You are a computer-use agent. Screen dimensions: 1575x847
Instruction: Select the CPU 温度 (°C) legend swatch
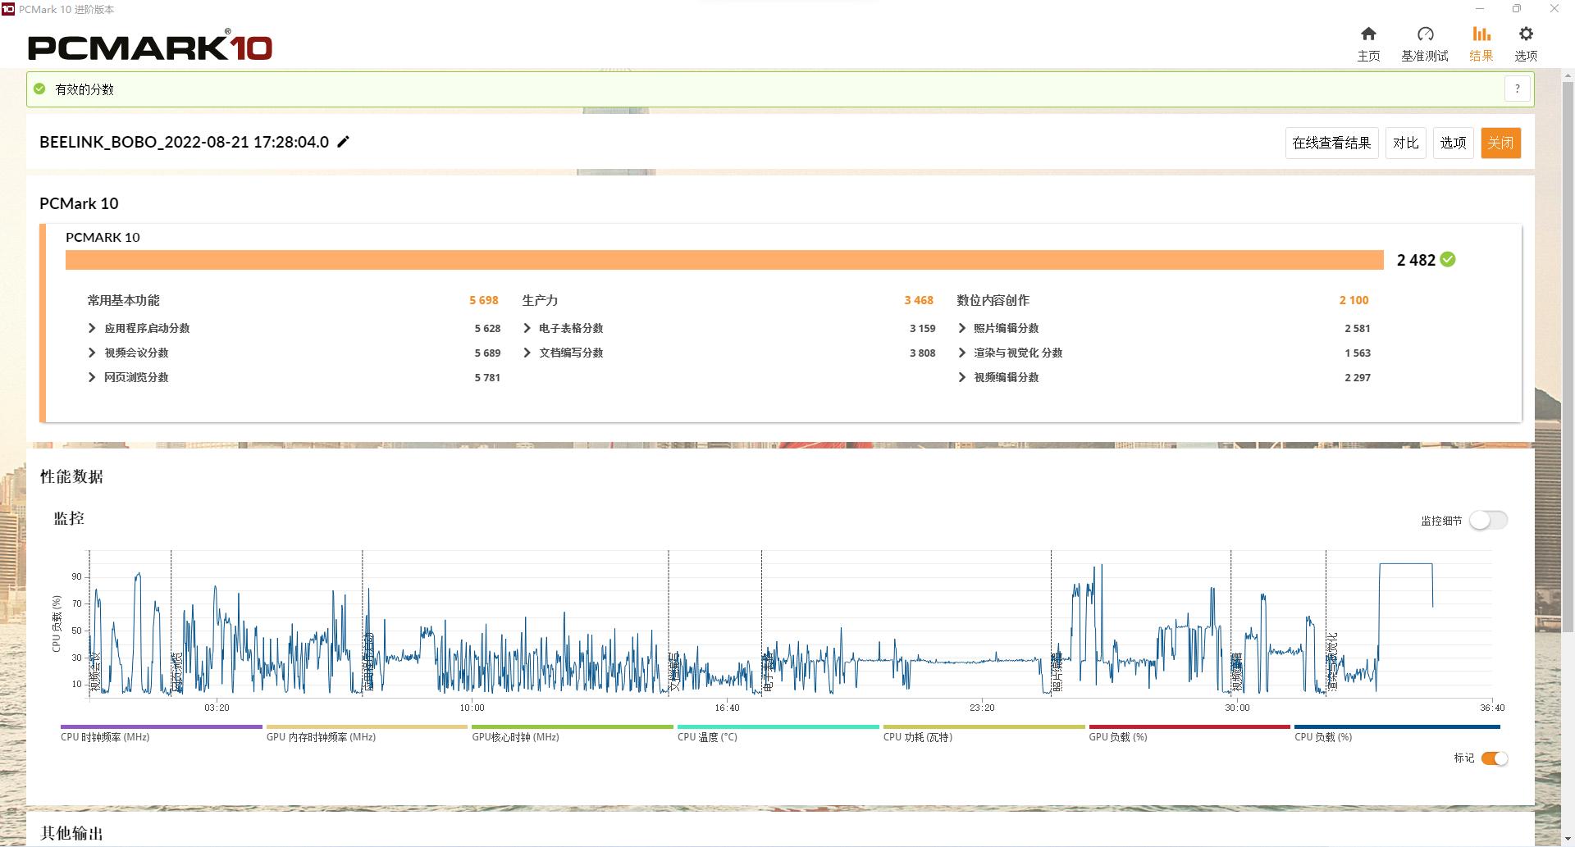click(777, 727)
